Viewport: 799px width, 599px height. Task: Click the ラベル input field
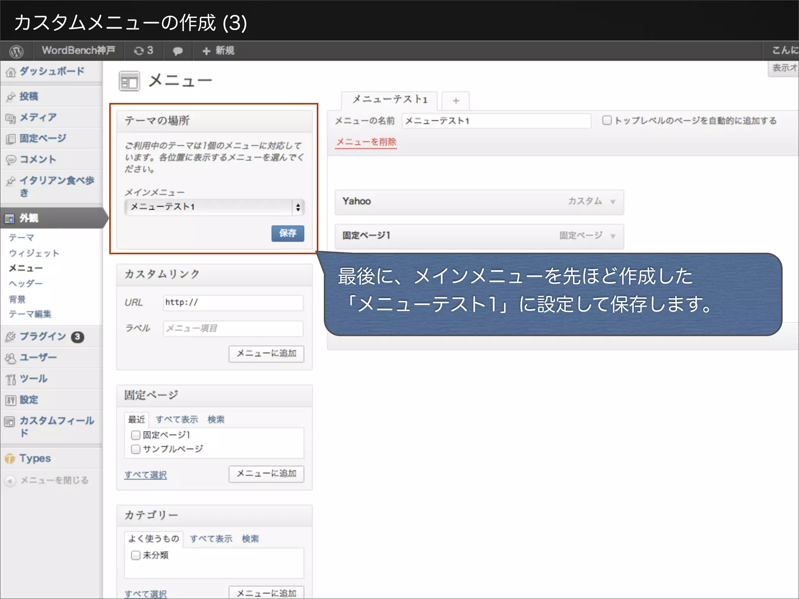point(233,329)
